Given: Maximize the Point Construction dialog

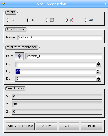Looking at the screenshot, I should click(98, 4).
